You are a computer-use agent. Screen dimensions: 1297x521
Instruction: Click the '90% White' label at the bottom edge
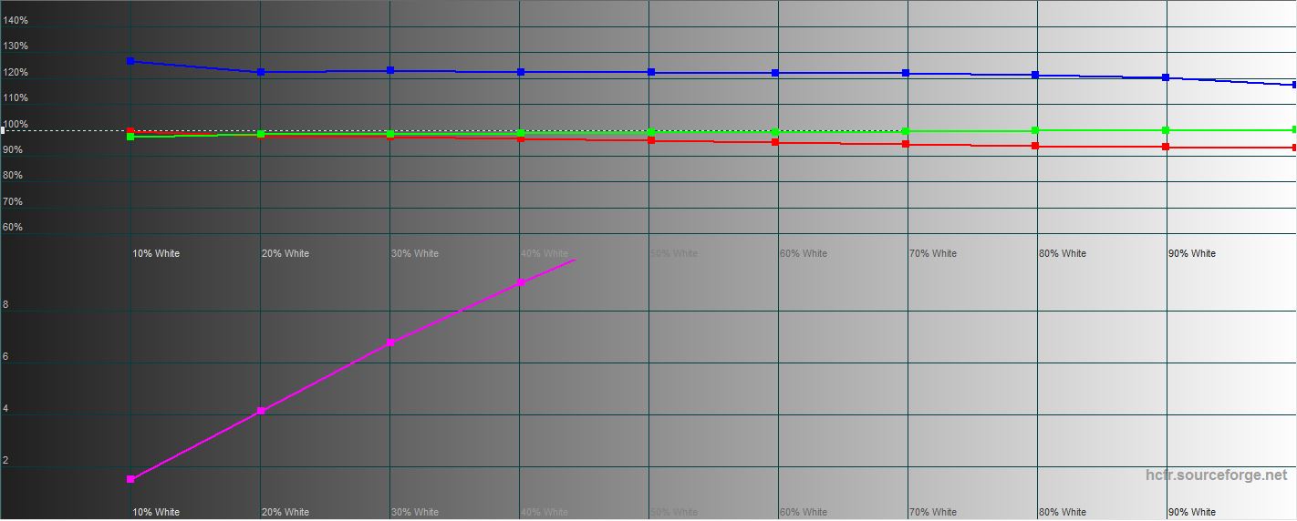[1192, 512]
